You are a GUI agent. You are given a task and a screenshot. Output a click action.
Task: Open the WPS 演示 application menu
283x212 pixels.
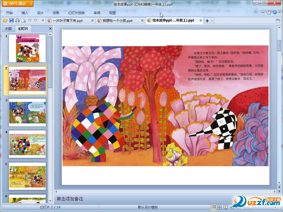[x=16, y=4]
